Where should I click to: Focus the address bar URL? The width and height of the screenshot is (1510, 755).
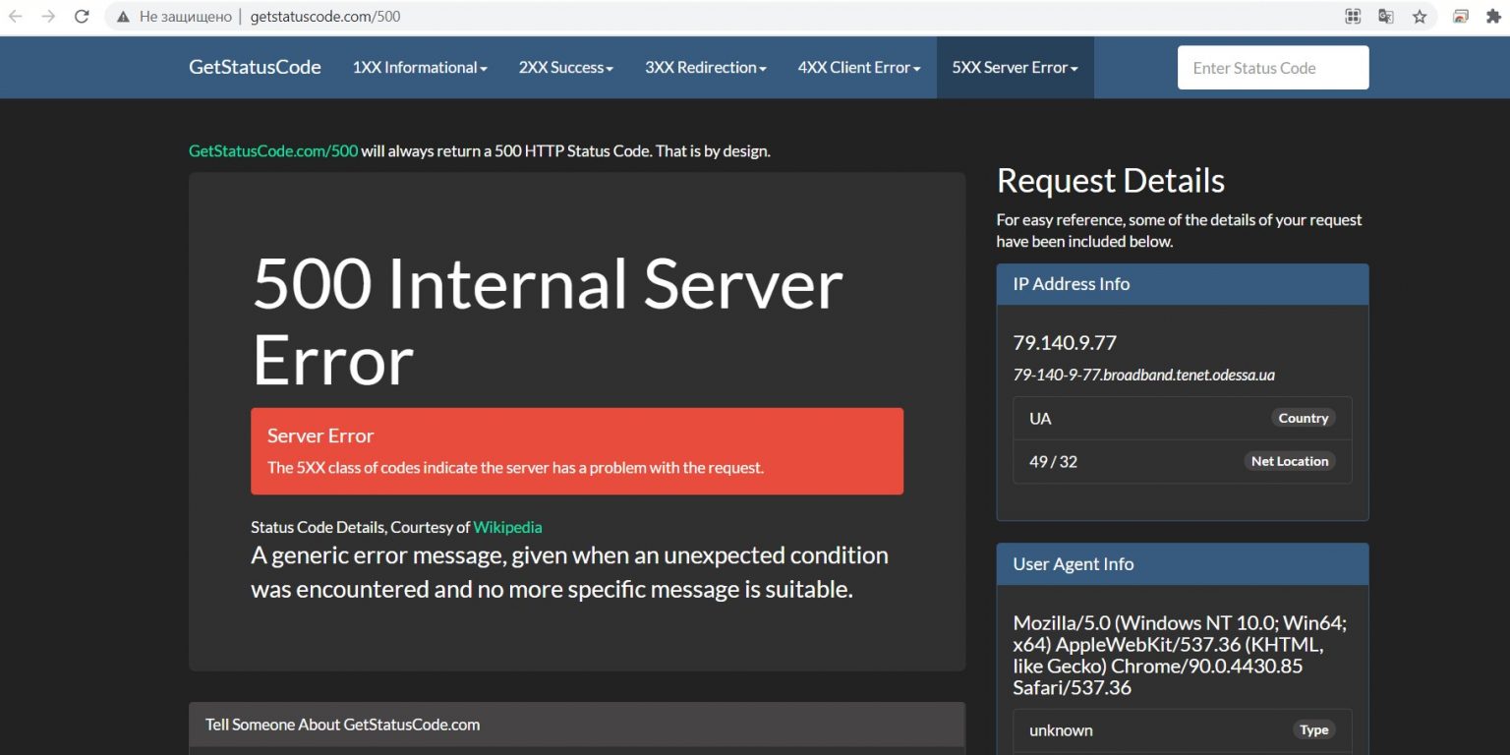[x=325, y=17]
